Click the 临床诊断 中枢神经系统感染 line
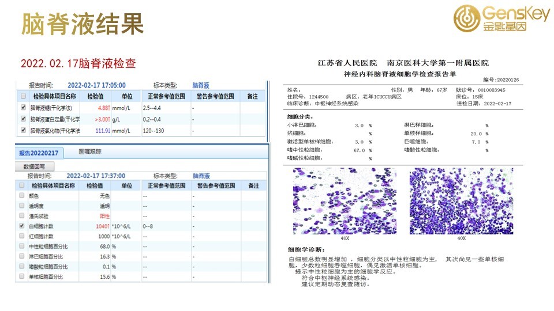The height and width of the screenshot is (311, 554). [x=323, y=103]
